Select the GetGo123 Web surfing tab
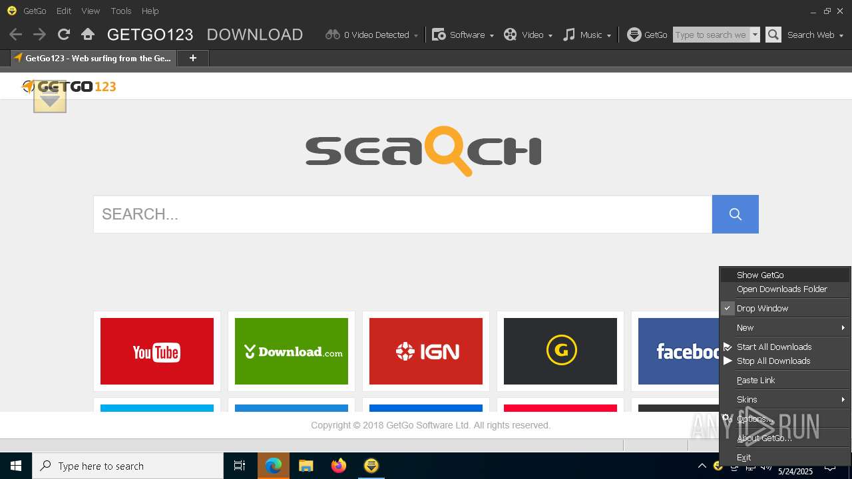Viewport: 852px width, 479px height. point(93,59)
